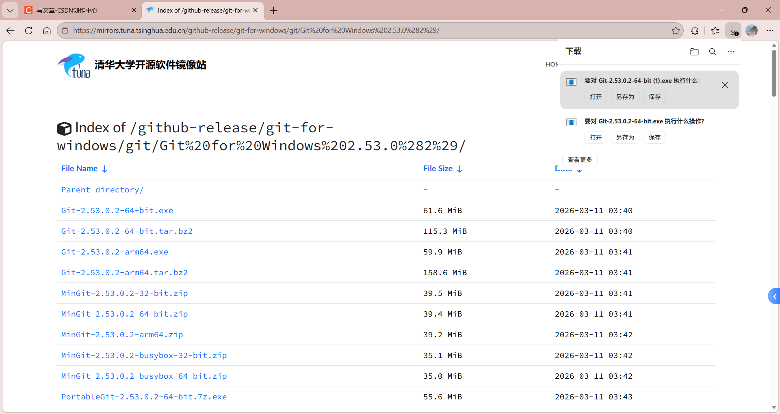Open the tab search chevron
The width and height of the screenshot is (780, 414).
(10, 10)
